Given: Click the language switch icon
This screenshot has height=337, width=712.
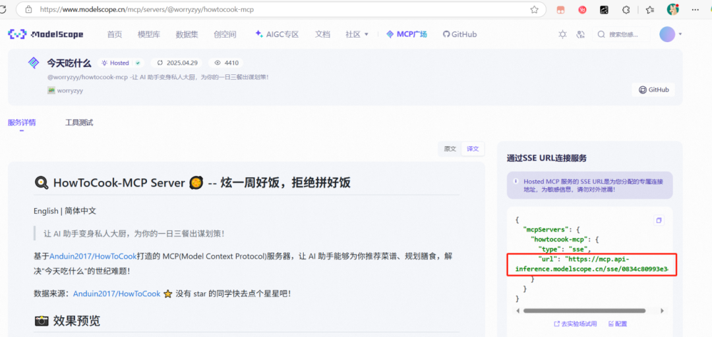Looking at the screenshot, I should click(580, 34).
